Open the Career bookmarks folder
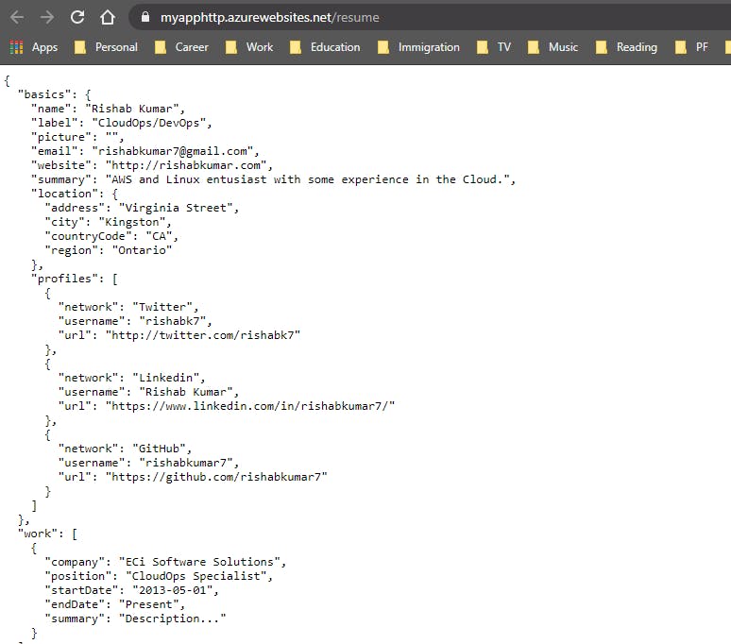This screenshot has height=644, width=731. (181, 47)
